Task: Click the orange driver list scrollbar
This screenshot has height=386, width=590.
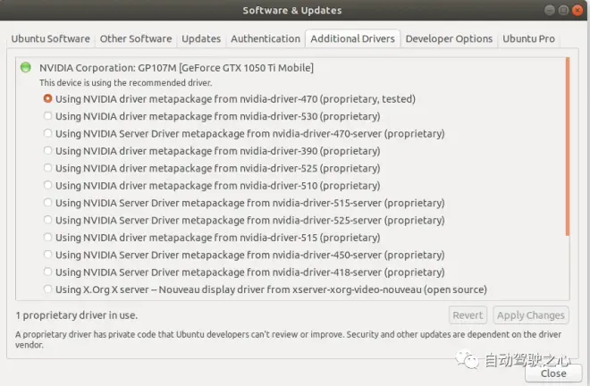Action: (568, 147)
